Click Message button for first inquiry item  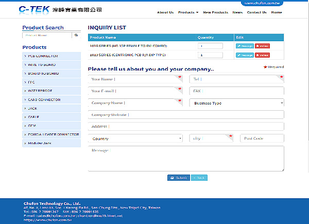coord(245,46)
